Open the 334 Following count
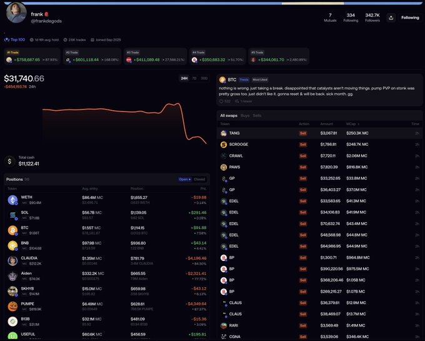This screenshot has width=425, height=341. click(351, 18)
